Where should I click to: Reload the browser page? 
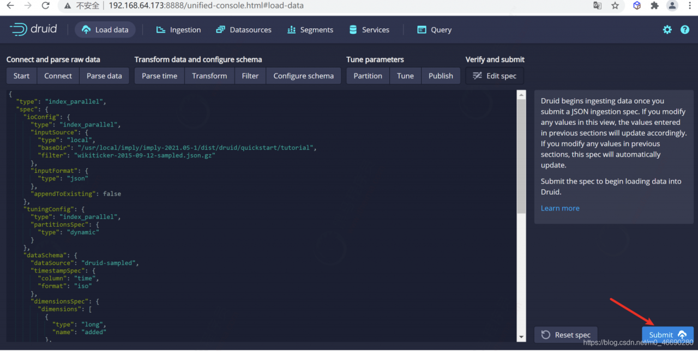(x=46, y=5)
